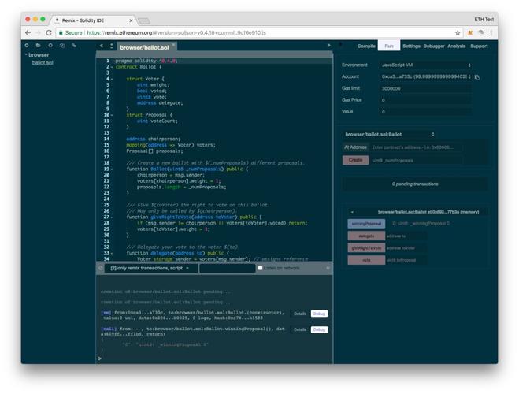Toggle the terminal with the down chevron
This screenshot has height=394, width=519.
328,268
